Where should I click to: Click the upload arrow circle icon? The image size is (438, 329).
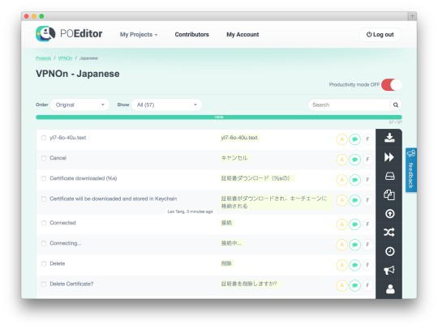[x=389, y=214]
